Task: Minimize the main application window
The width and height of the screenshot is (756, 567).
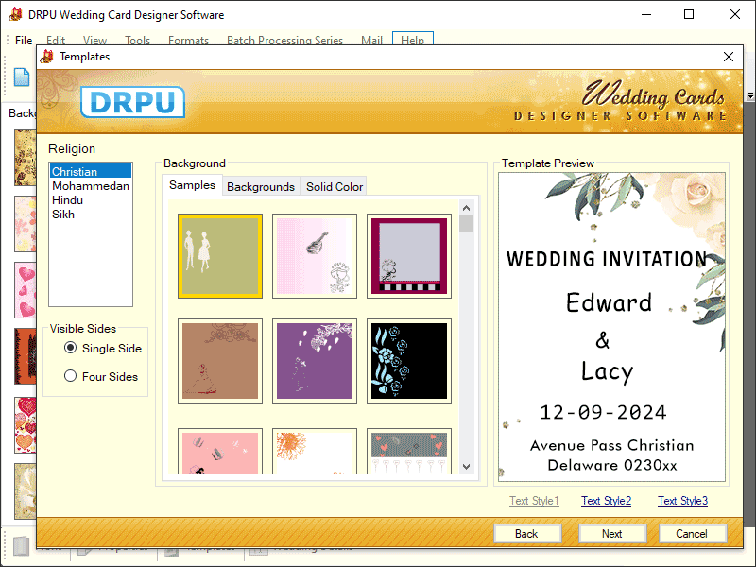Action: [646, 14]
